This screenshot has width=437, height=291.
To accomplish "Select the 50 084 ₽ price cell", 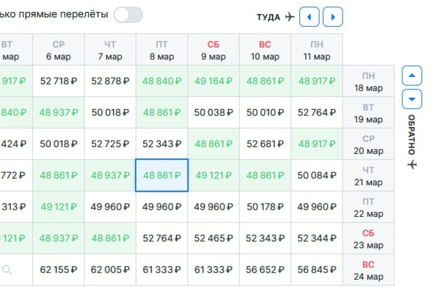I will coord(317,175).
